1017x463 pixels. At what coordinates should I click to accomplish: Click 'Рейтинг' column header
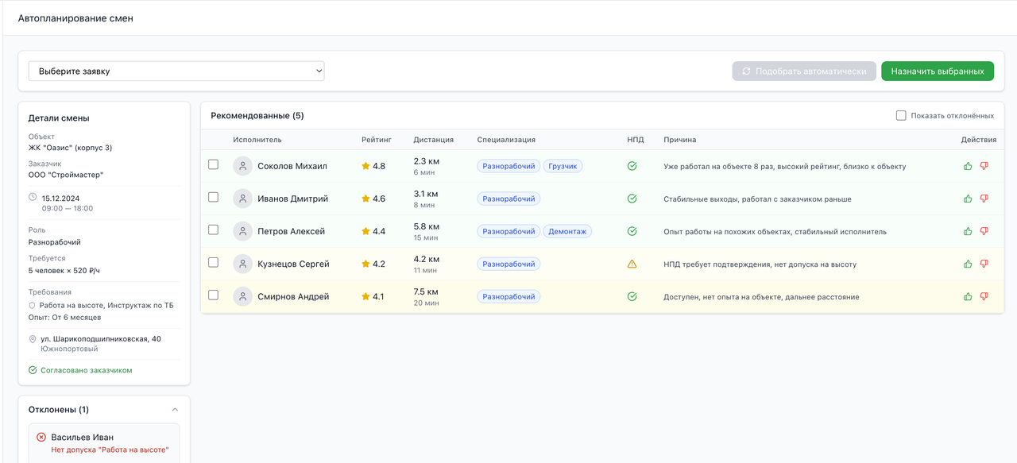tap(377, 140)
